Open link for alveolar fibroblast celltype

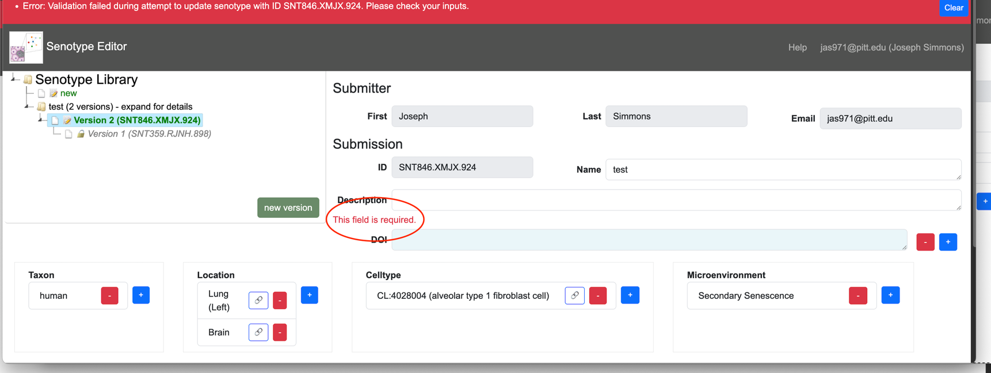[x=574, y=295]
